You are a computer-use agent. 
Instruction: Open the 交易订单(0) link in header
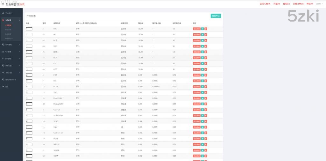(x=298, y=4)
